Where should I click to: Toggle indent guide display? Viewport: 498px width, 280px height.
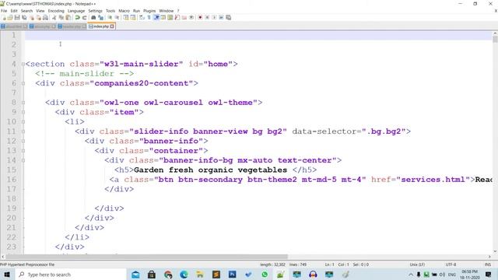click(x=156, y=17)
